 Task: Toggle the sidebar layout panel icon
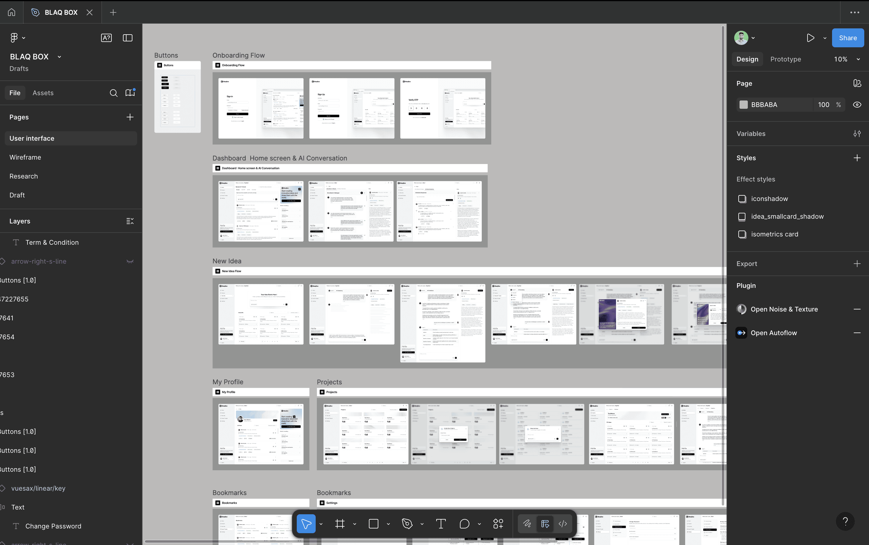(x=128, y=38)
